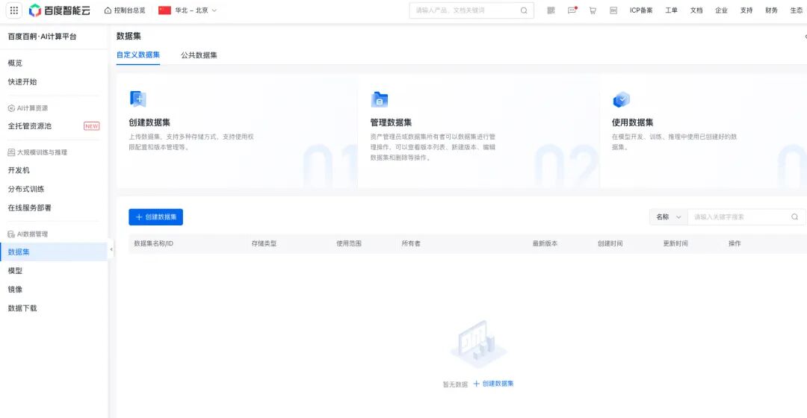This screenshot has width=807, height=418.
Task: Click the 创建数据集 card icon
Action: pos(138,99)
